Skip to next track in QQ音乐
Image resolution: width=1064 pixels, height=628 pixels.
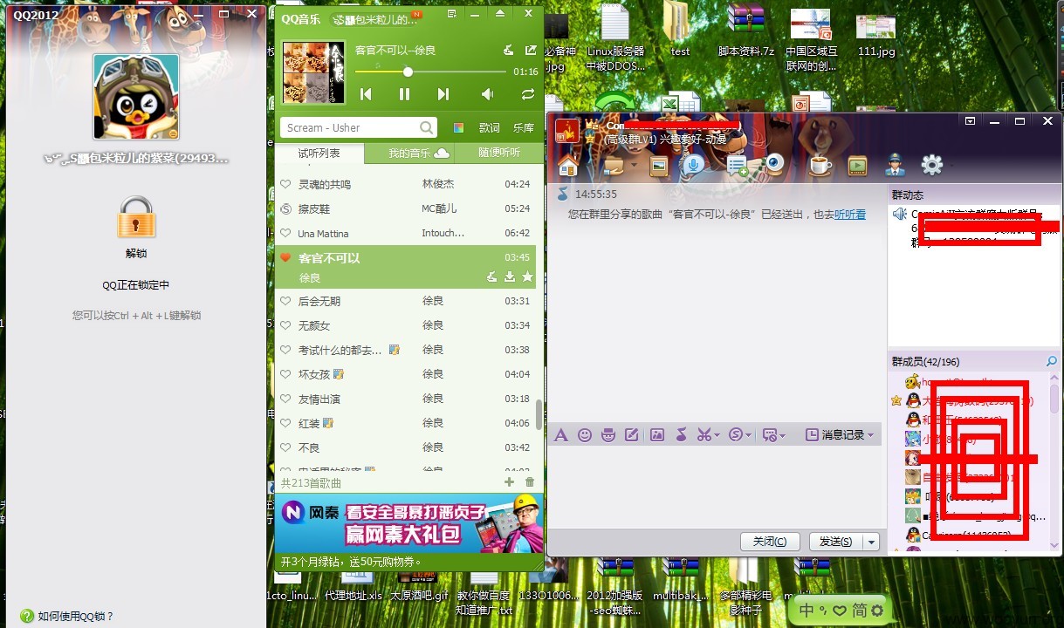(443, 93)
